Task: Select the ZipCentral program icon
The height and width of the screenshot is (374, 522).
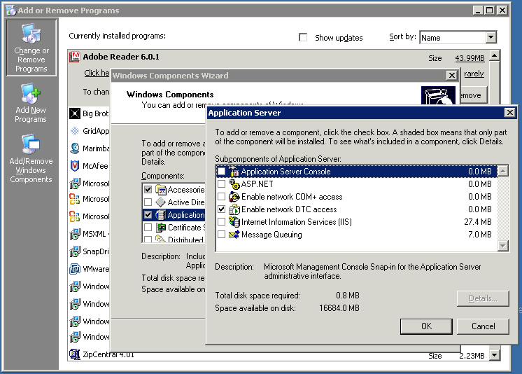Action: [x=75, y=354]
